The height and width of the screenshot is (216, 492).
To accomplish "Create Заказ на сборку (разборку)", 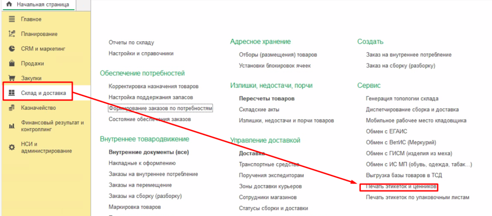I will pyautogui.click(x=401, y=66).
